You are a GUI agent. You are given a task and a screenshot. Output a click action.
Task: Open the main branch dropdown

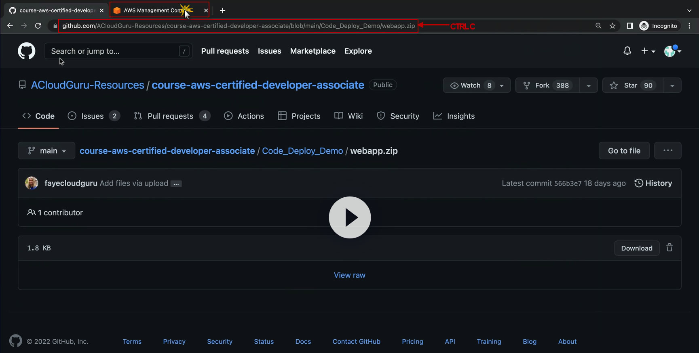click(46, 151)
